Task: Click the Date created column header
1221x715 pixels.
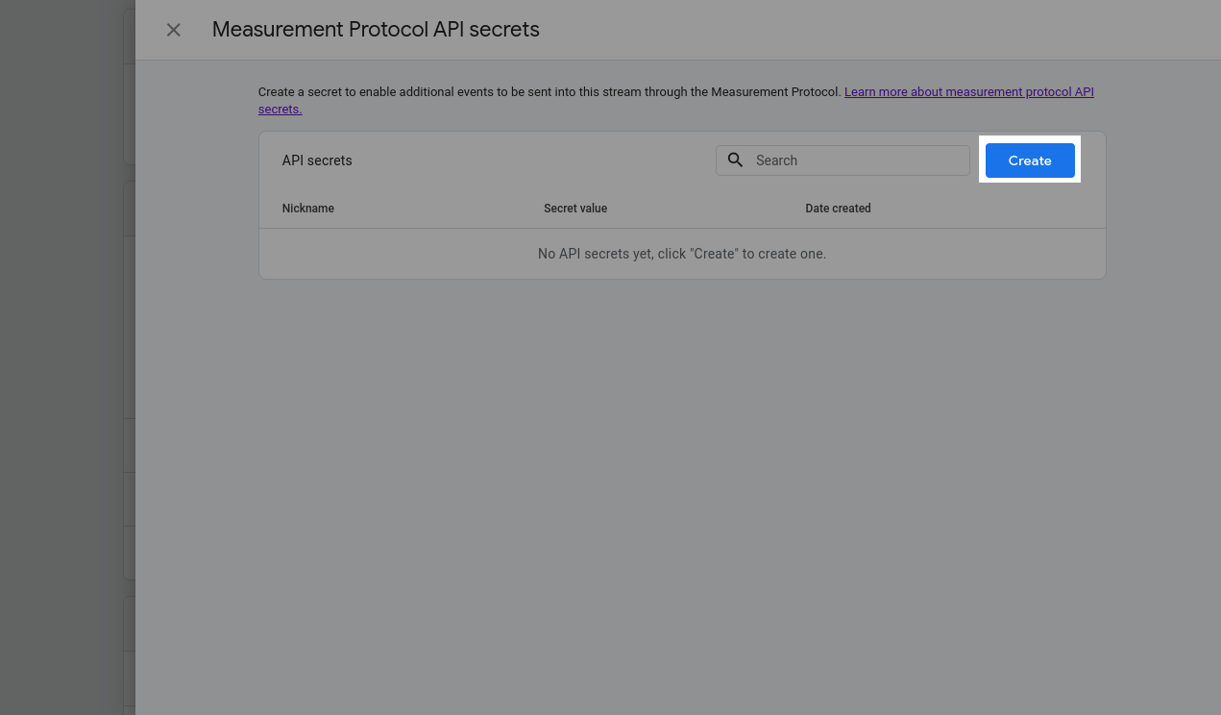Action: click(x=838, y=209)
